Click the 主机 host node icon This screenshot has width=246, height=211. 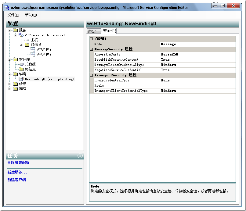pyautogui.click(x=27, y=40)
